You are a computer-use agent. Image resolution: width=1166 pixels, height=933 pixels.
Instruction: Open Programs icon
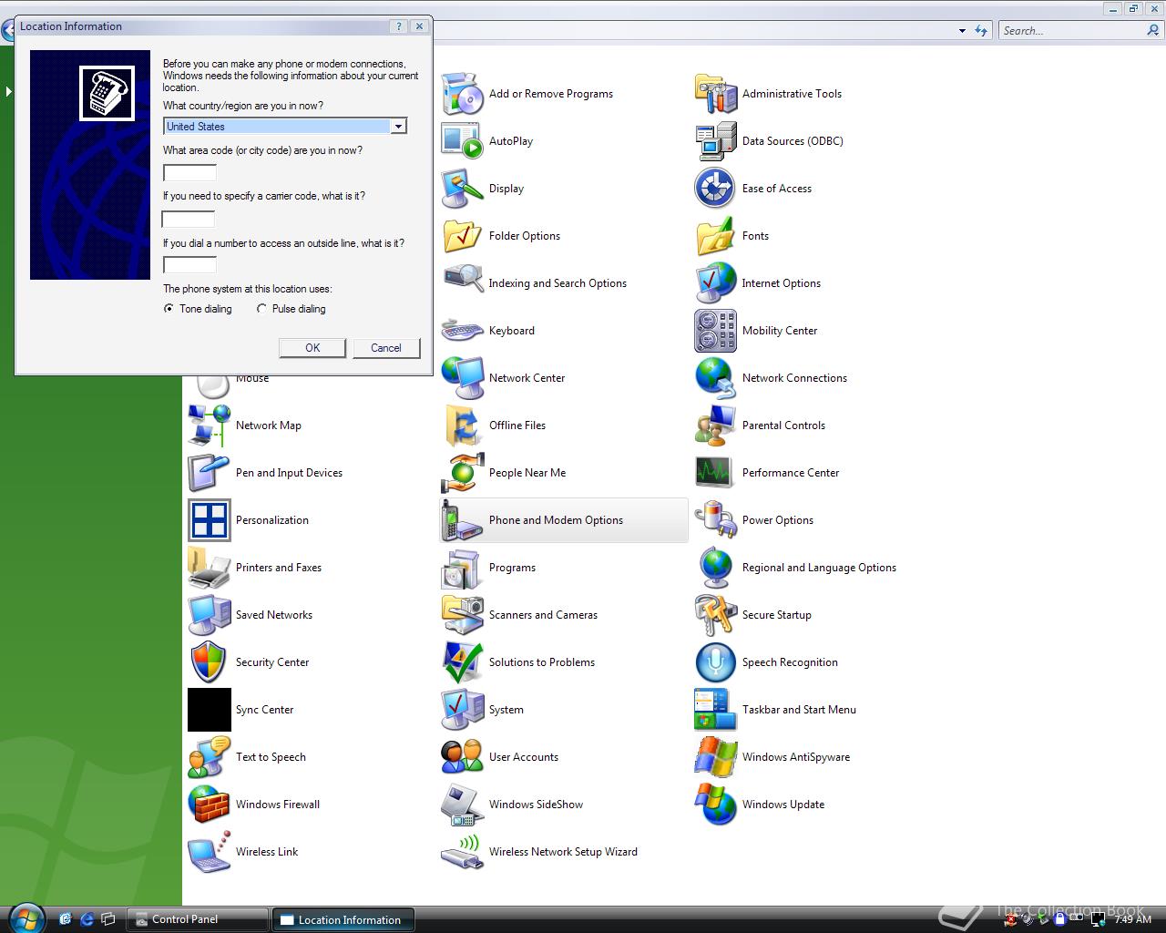coord(463,568)
